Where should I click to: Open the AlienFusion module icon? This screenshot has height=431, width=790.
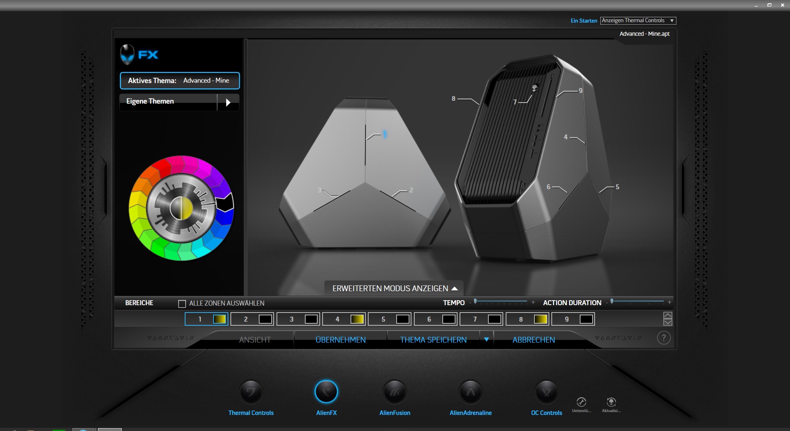pos(395,392)
